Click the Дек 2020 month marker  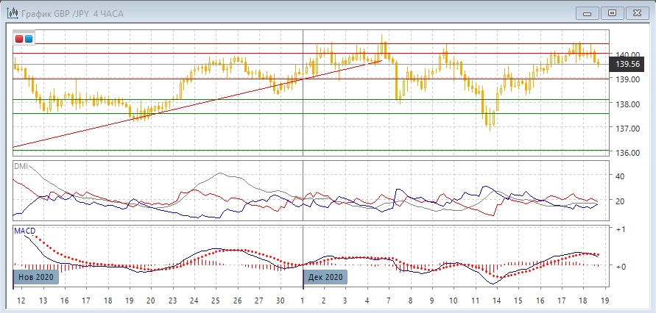(325, 277)
